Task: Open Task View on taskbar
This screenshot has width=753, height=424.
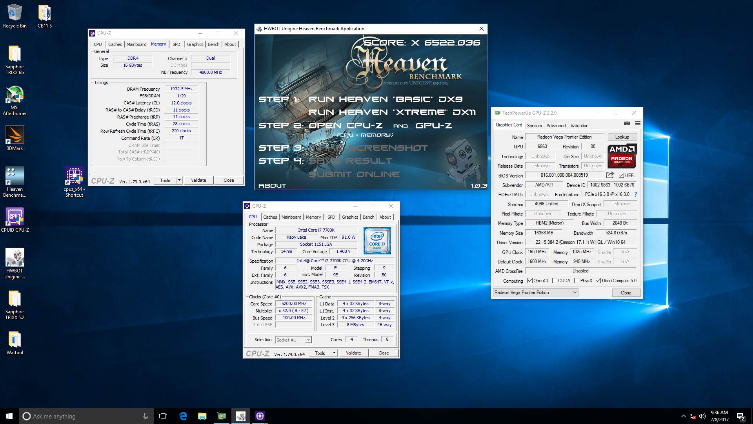Action: 163,416
